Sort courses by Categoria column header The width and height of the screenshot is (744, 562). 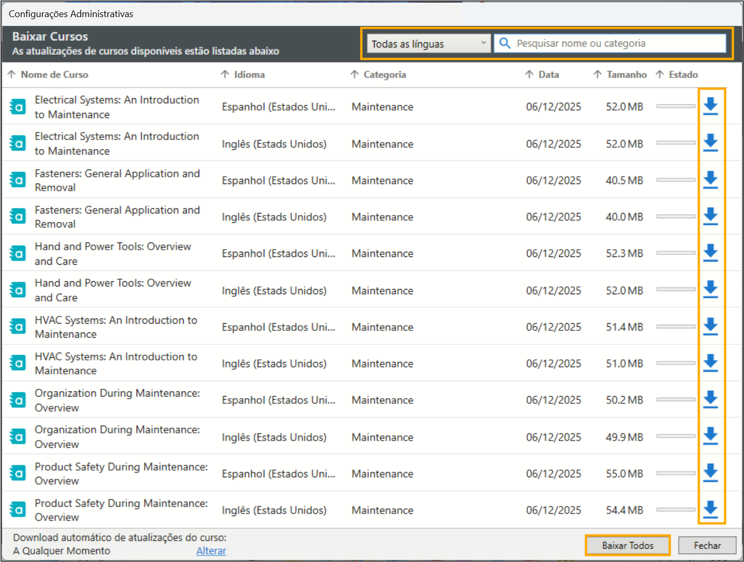[384, 74]
